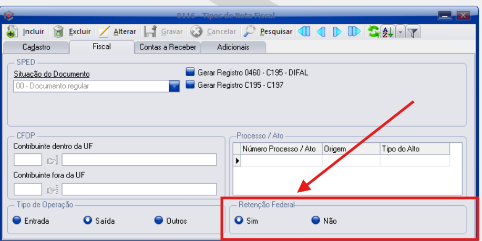Open the Contas a Receber tab
This screenshot has height=241, width=482.
point(168,47)
